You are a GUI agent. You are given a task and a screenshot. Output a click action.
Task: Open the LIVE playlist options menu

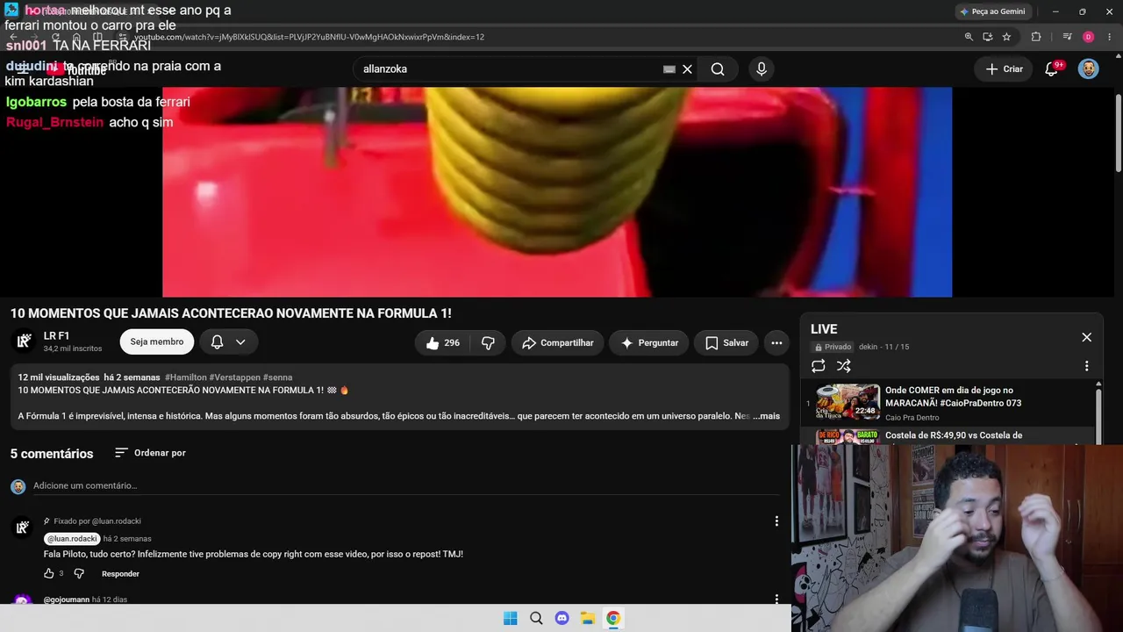(x=1086, y=366)
